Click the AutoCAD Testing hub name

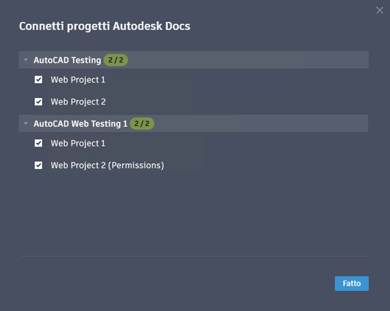click(x=67, y=60)
